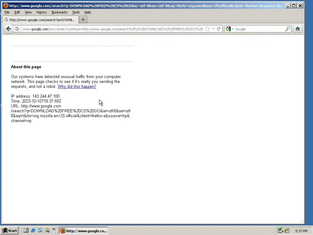
Task: Click the Time 2023-10-10T18:37:59Z line
Action: pos(36,101)
